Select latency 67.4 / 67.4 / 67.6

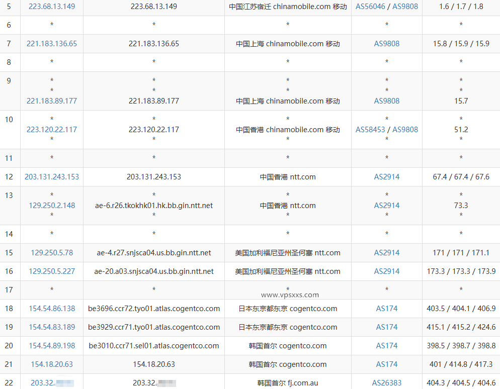pyautogui.click(x=461, y=177)
